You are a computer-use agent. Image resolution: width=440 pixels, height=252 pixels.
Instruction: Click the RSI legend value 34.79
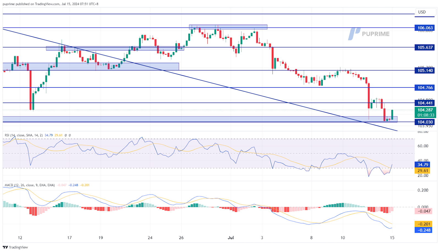point(49,135)
